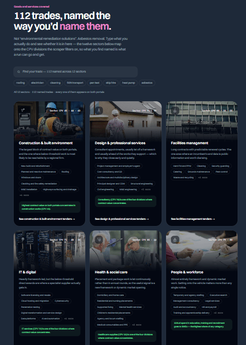Select the 'SEN transport' quick search chip

point(75,83)
